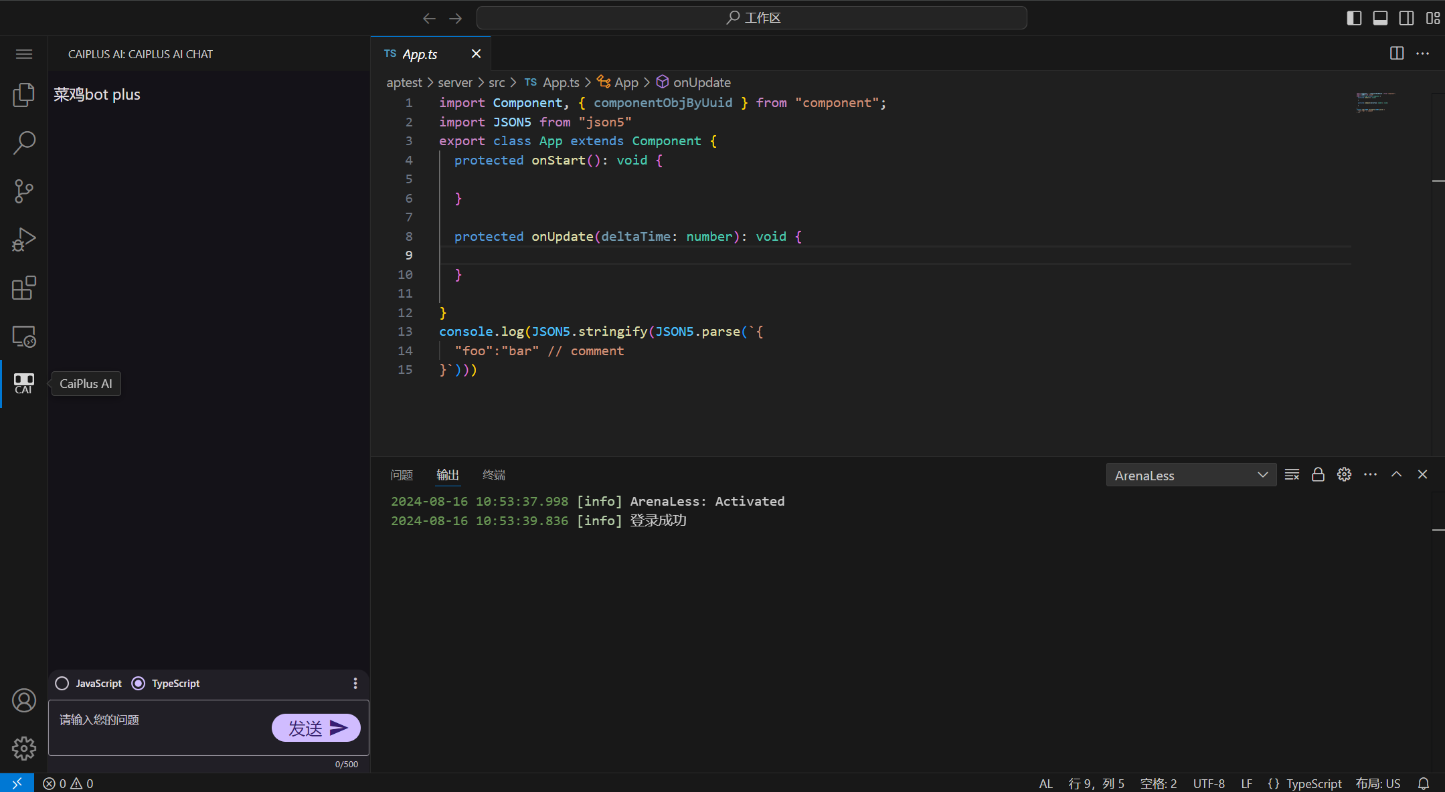Click TypeScript language mode in status bar
Viewport: 1445px width, 792px height.
click(1313, 783)
